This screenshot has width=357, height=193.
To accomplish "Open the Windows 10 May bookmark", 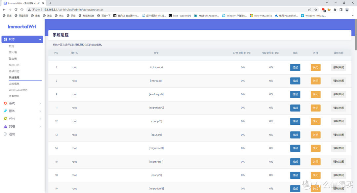I will [x=313, y=16].
